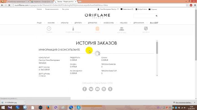Stop page loading with the X button
Viewport: 197px width, 110px height.
tap(9, 5)
